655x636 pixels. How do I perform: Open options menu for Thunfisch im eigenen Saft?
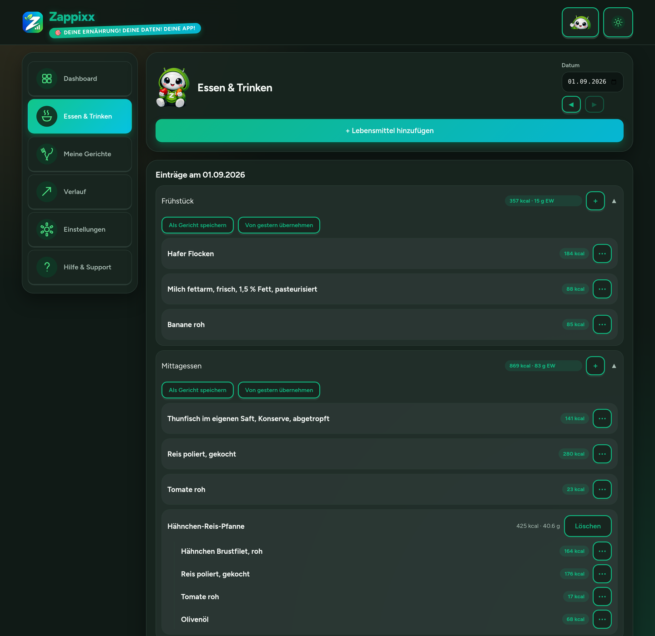pyautogui.click(x=602, y=418)
